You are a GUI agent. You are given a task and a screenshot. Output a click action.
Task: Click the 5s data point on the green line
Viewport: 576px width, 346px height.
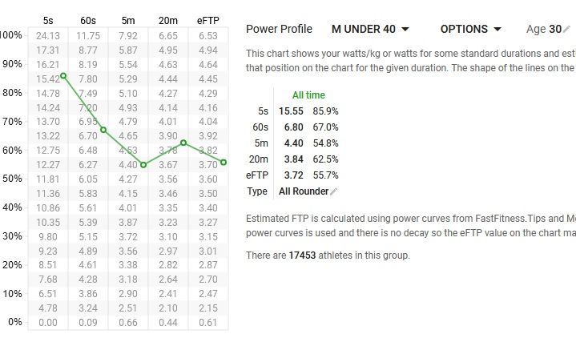click(63, 75)
